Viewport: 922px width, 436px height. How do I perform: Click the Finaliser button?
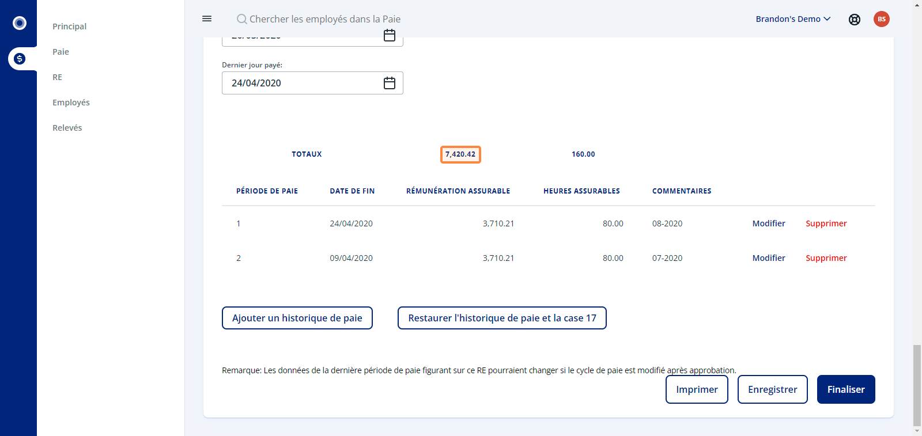pyautogui.click(x=846, y=389)
